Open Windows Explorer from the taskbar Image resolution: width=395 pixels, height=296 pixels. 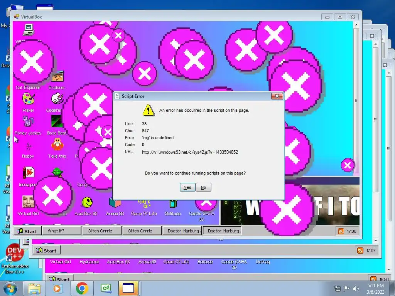pos(34,288)
